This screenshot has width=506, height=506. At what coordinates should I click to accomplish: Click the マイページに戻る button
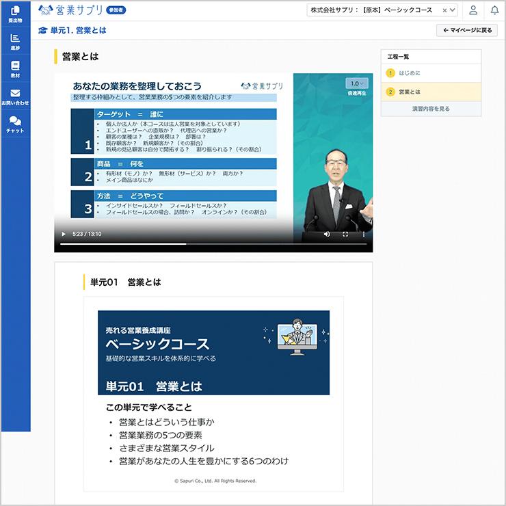pyautogui.click(x=467, y=30)
